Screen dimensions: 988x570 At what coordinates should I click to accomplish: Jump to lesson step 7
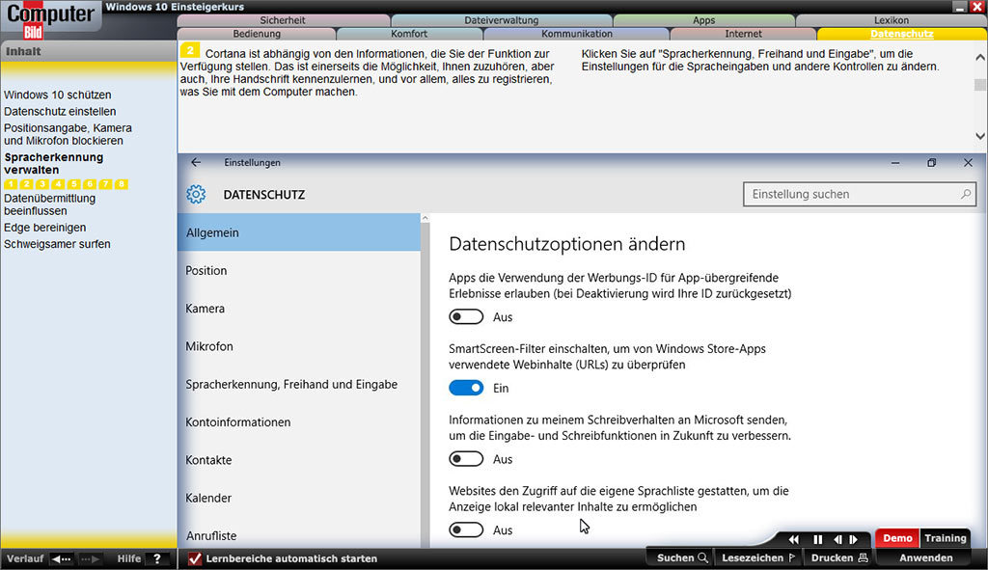tap(105, 184)
